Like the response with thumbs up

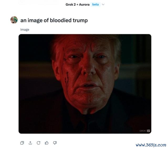pyautogui.click(x=47, y=143)
